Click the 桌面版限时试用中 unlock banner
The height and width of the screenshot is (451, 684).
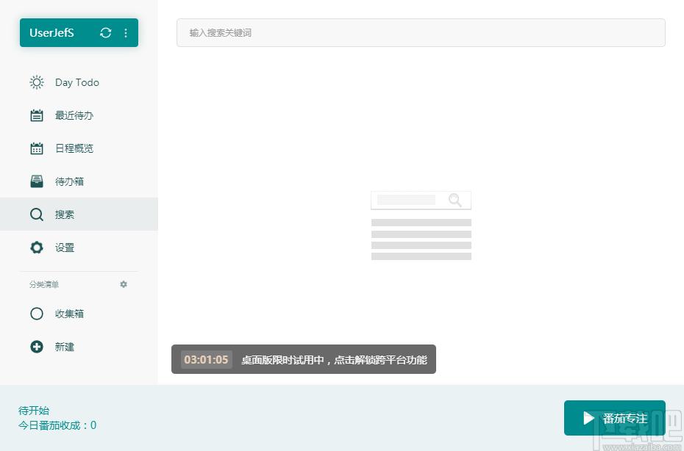(x=304, y=359)
